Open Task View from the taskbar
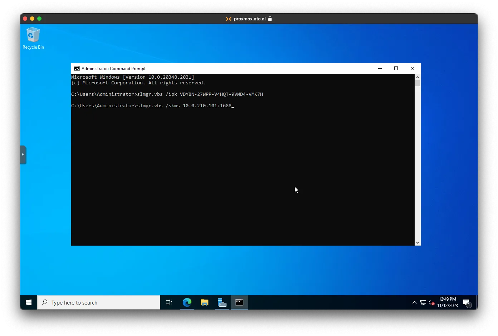This screenshot has width=498, height=336. point(169,302)
